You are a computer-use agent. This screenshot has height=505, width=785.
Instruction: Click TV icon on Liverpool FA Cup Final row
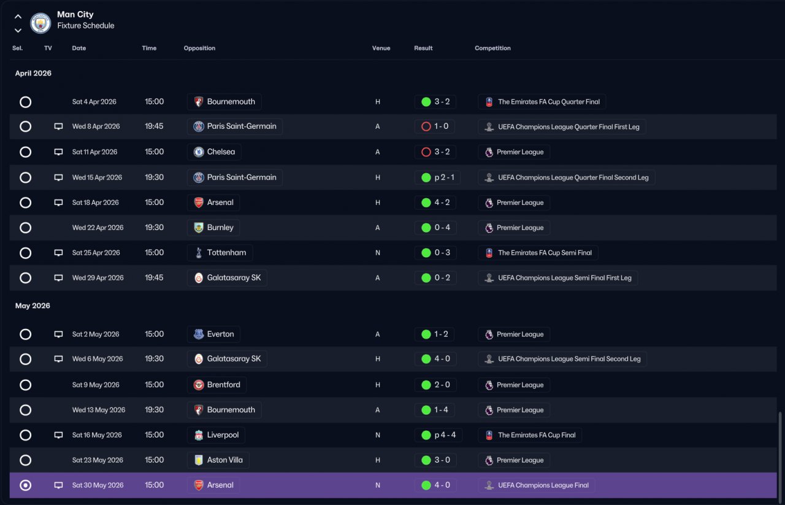pyautogui.click(x=58, y=435)
